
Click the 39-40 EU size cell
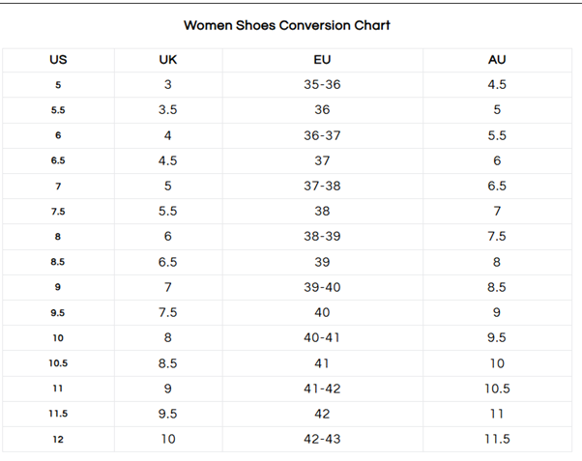click(x=323, y=287)
